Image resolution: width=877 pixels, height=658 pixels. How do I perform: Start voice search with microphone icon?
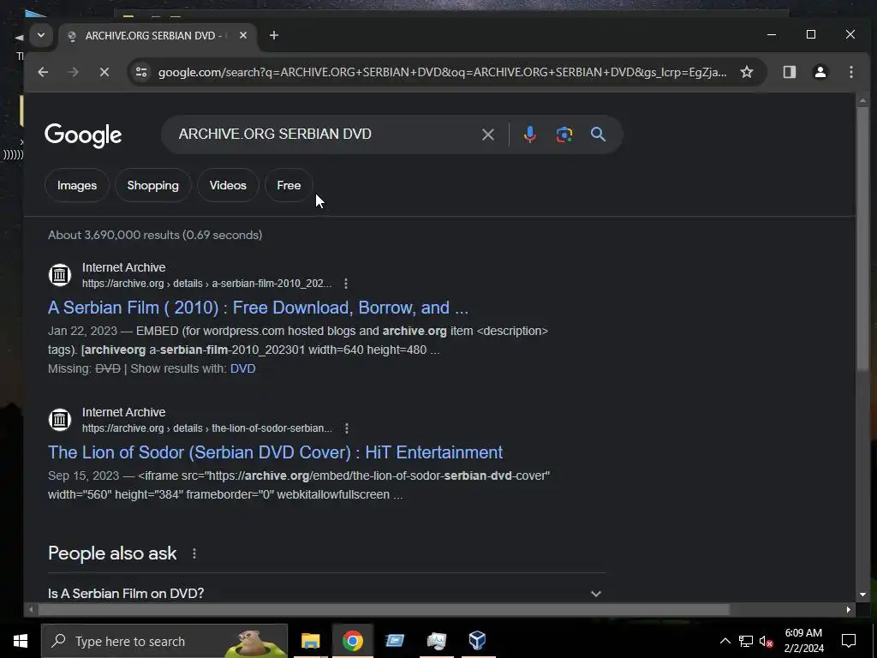pos(529,135)
